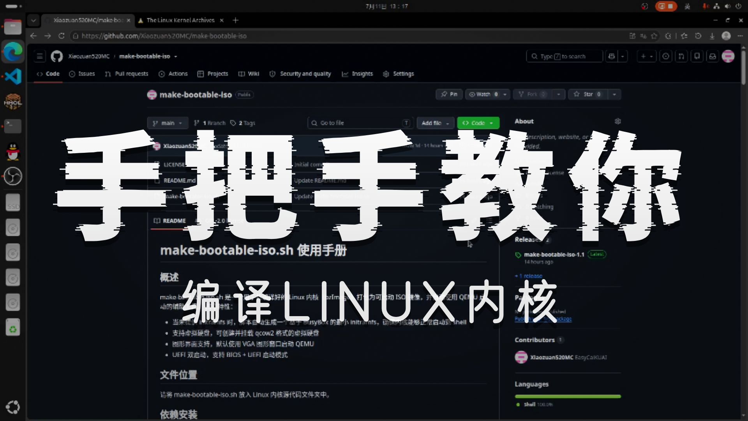Edit About section gear icon
Screen dimensions: 748x421
617,121
